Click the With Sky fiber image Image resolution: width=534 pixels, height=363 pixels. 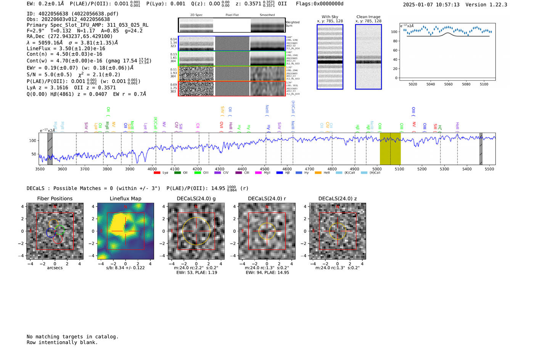(x=330, y=57)
